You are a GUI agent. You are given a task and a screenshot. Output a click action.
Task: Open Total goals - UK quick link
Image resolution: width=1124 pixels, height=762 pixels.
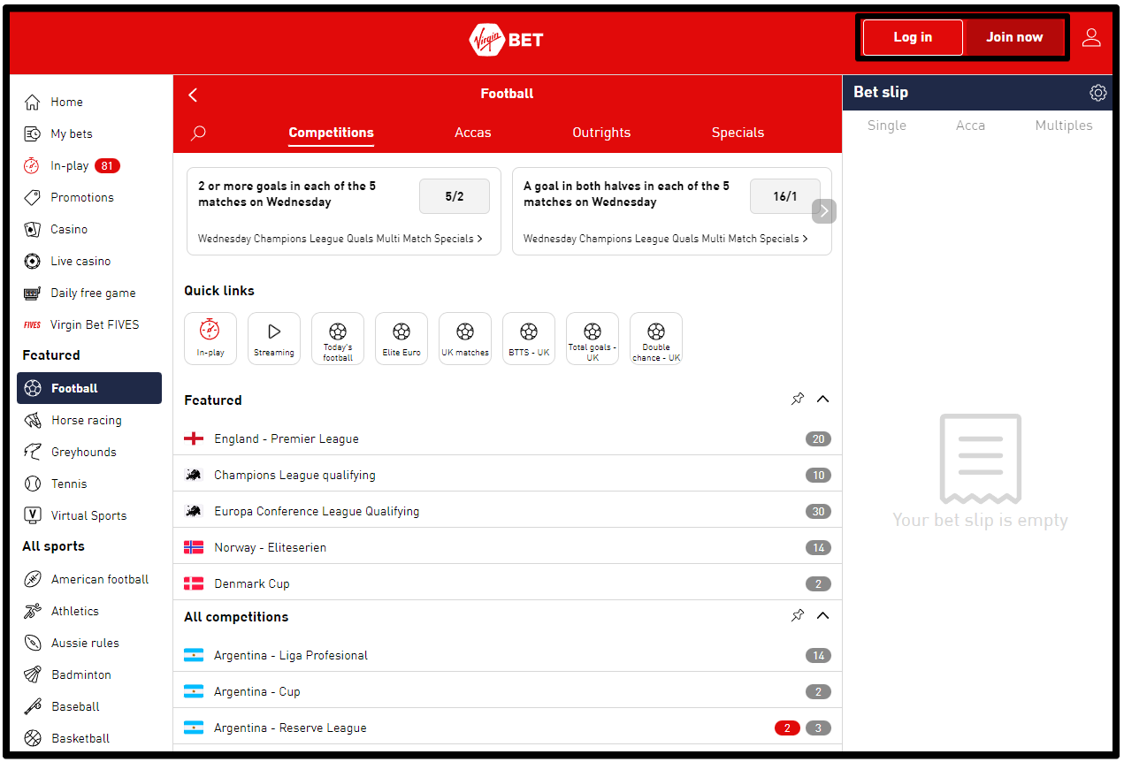[x=593, y=339]
